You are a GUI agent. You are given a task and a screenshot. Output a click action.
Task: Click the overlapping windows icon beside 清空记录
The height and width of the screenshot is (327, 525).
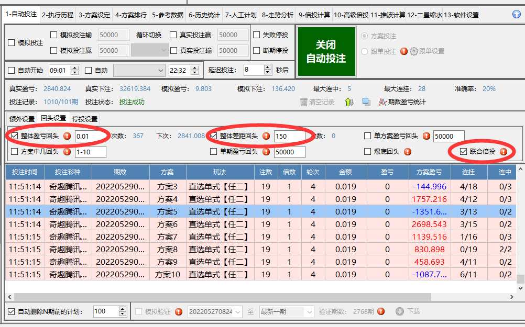[x=366, y=102]
